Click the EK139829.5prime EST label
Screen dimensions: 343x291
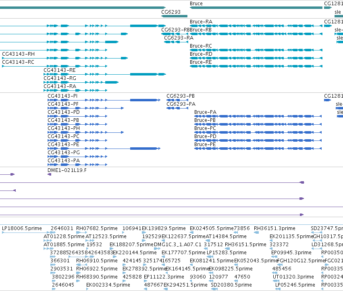pos(164,228)
